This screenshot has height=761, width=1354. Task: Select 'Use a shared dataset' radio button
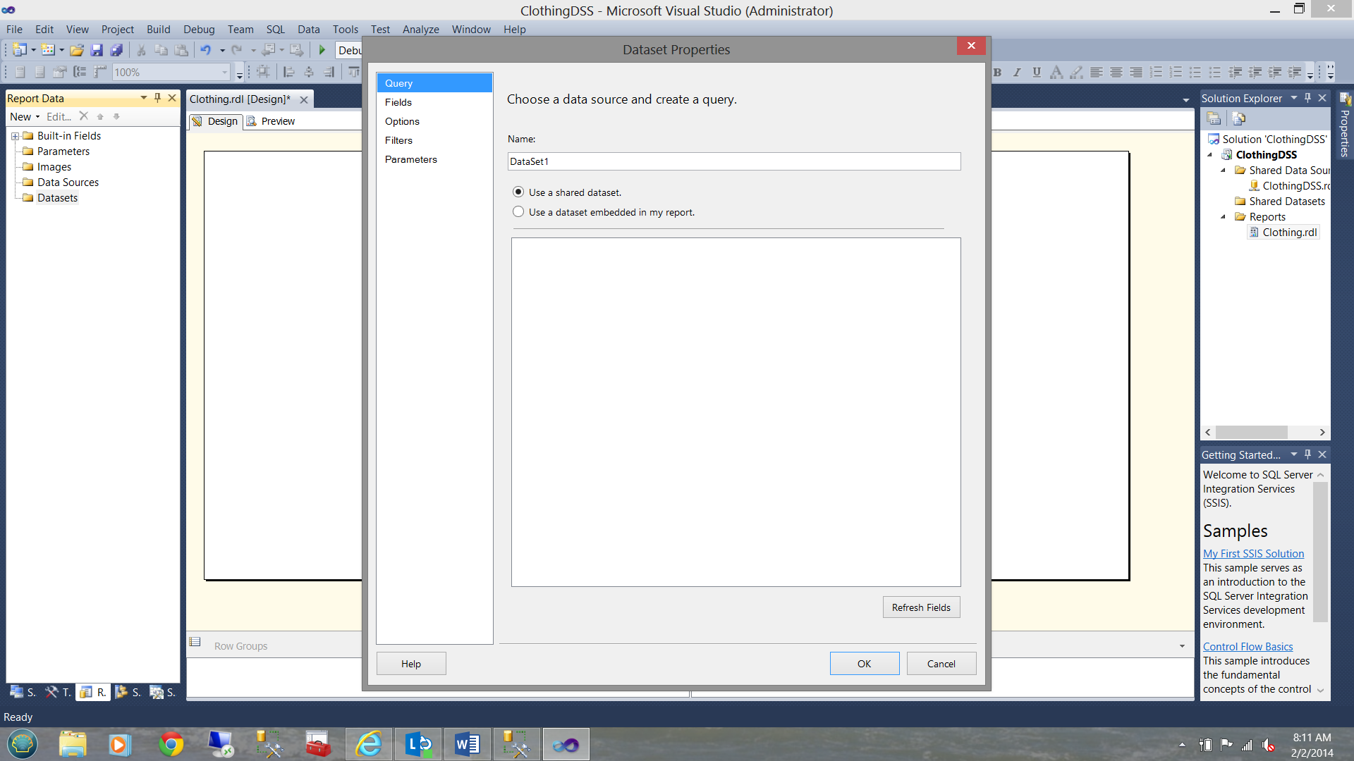pyautogui.click(x=518, y=192)
